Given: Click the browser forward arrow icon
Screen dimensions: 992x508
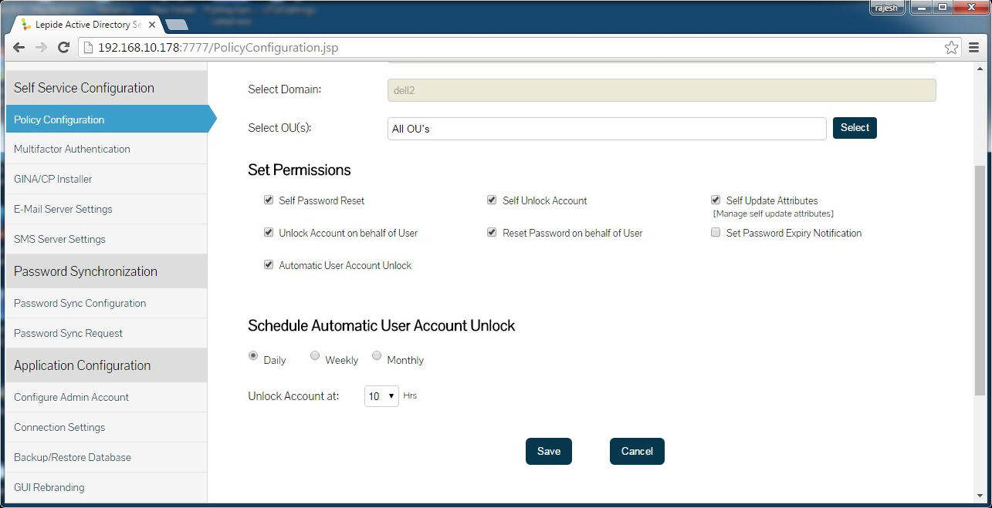Looking at the screenshot, I should pyautogui.click(x=41, y=48).
